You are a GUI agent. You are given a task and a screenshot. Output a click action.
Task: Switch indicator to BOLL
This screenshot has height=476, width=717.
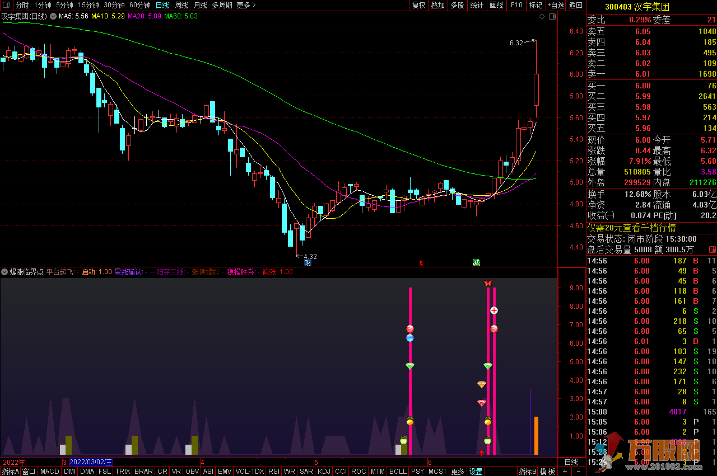click(398, 472)
